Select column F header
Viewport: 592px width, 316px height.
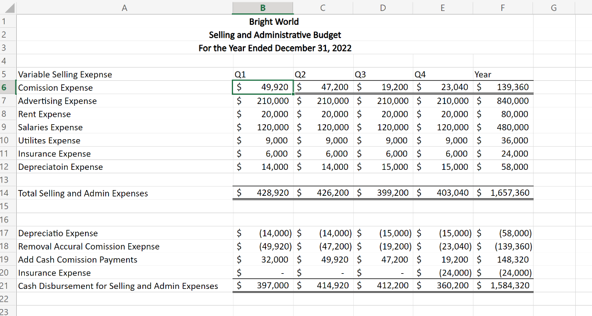(x=502, y=8)
